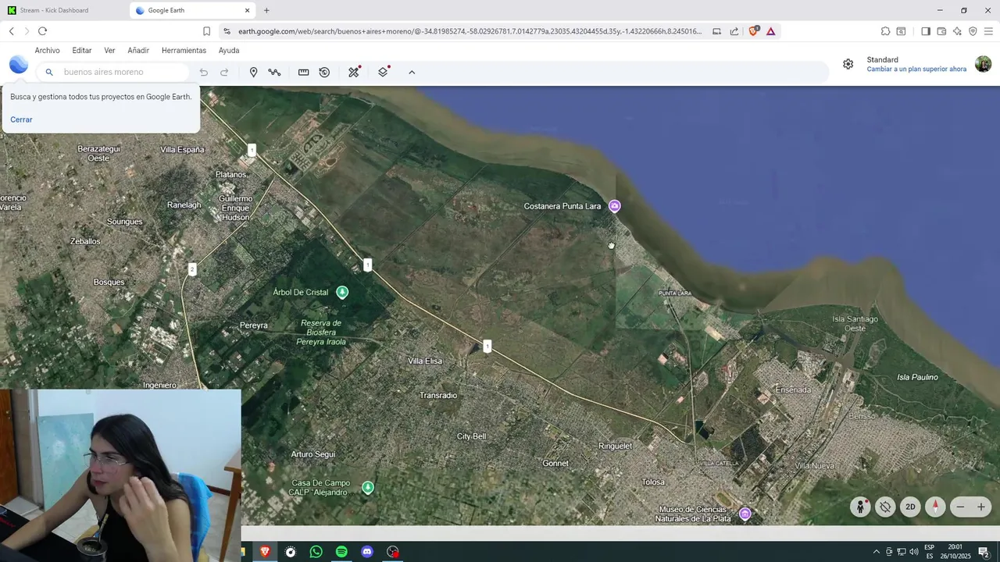Click 'Cambiar a un plan superior ahora' link
Viewport: 1000px width, 562px height.
916,69
